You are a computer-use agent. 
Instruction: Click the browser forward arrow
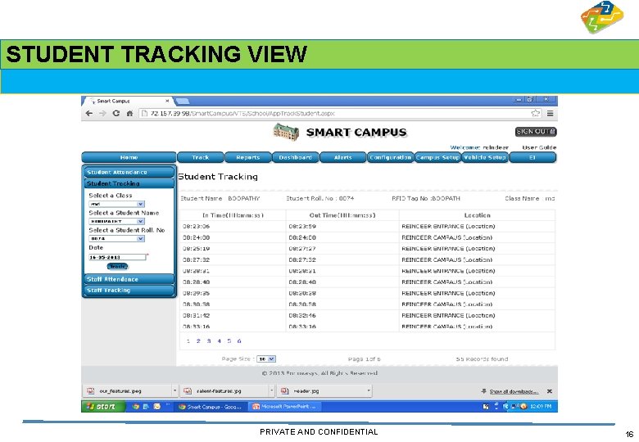pyautogui.click(x=102, y=114)
